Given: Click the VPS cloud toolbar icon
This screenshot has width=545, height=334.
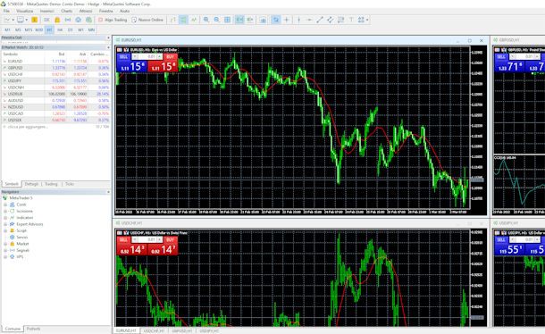Looking at the screenshot, I should [x=79, y=20].
